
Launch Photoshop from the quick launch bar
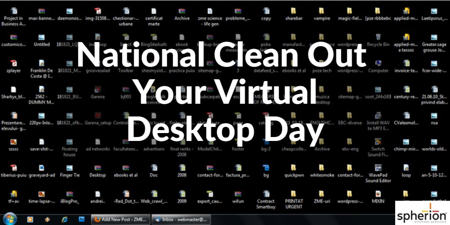click(x=82, y=220)
